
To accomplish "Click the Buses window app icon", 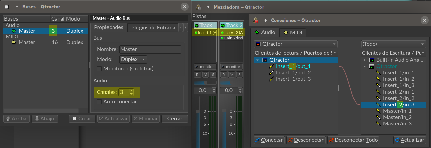I will [6, 7].
